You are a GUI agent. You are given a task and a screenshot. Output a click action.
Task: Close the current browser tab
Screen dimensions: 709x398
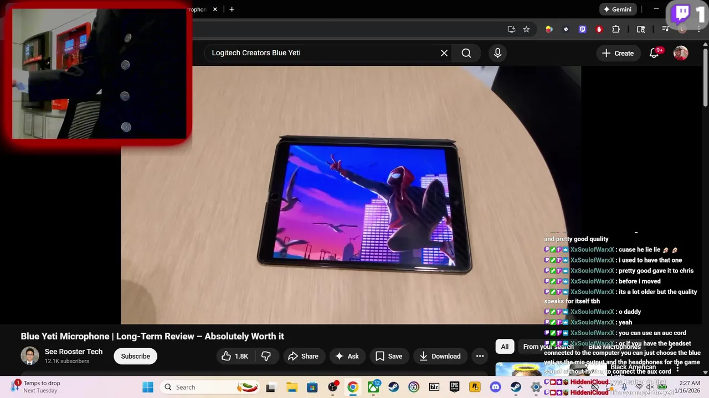pos(215,9)
